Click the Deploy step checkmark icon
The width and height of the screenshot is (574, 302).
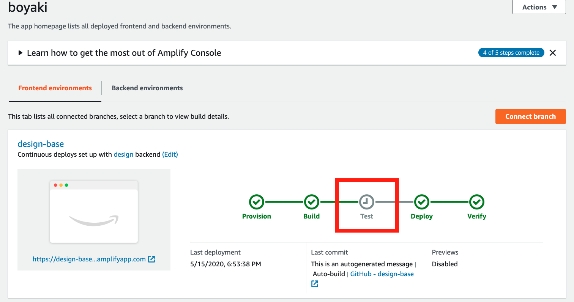coord(422,202)
